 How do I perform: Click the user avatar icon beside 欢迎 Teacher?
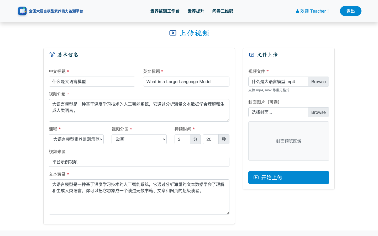point(297,11)
